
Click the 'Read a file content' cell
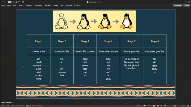[x=85, y=51]
